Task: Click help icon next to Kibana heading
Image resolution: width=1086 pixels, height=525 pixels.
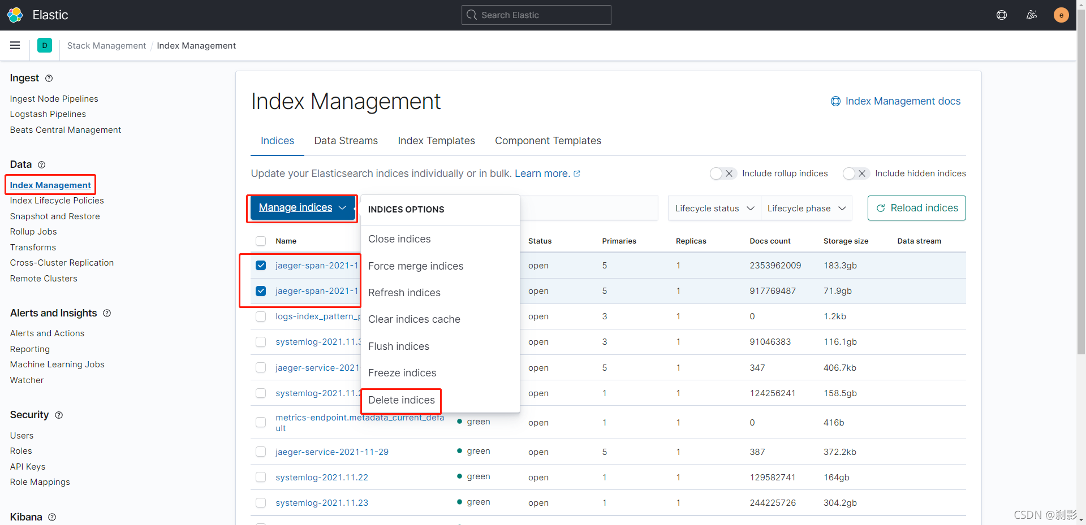Action: coord(52,517)
